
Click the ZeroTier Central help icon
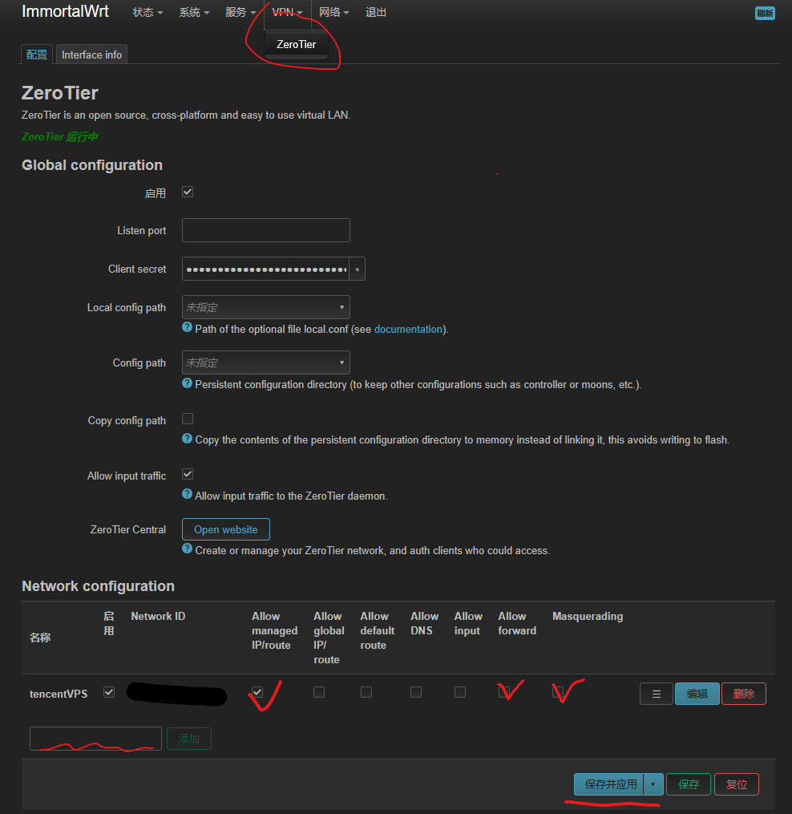188,549
